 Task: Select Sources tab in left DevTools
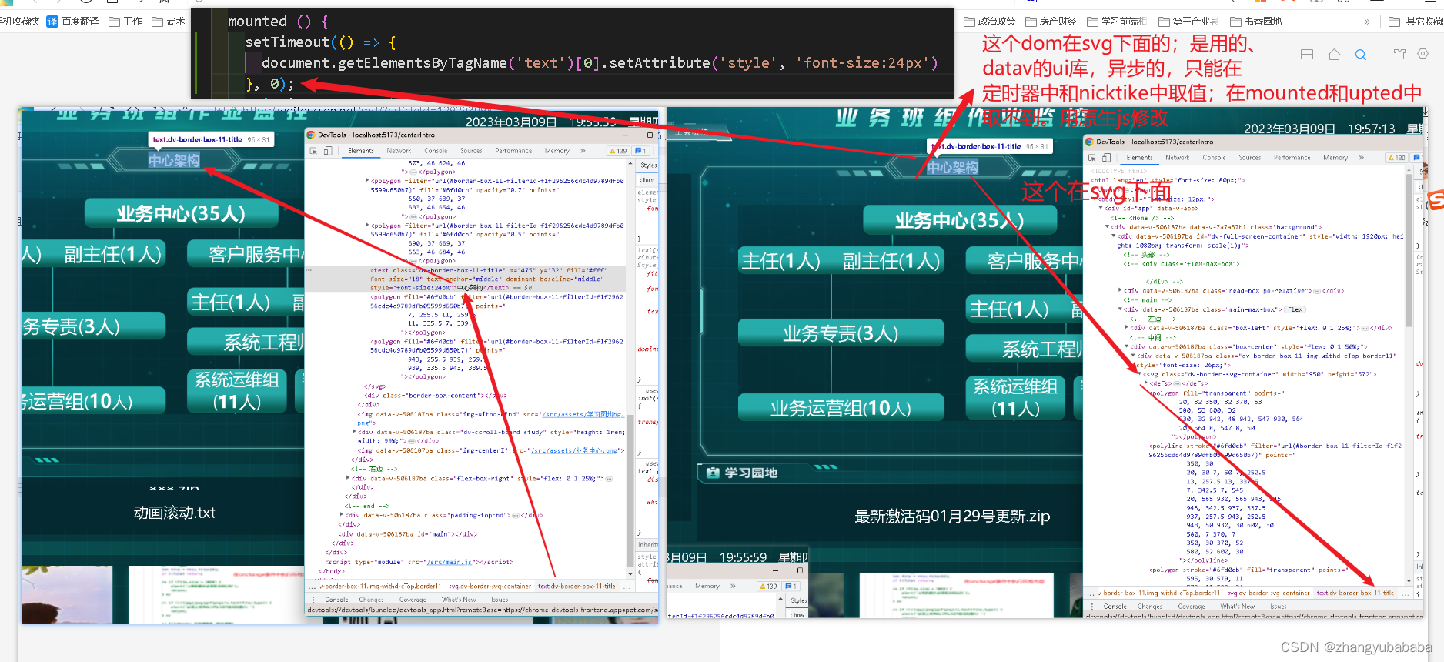pyautogui.click(x=471, y=151)
